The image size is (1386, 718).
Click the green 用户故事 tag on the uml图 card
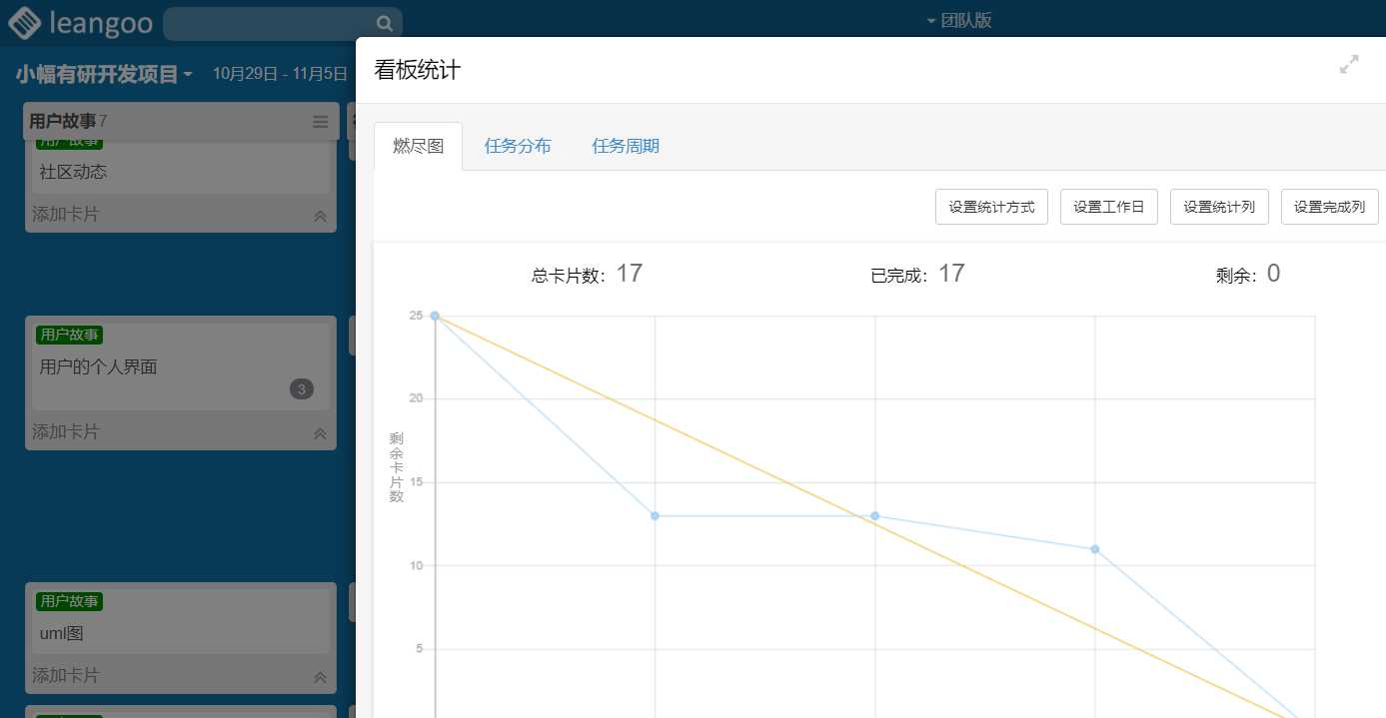coord(68,601)
